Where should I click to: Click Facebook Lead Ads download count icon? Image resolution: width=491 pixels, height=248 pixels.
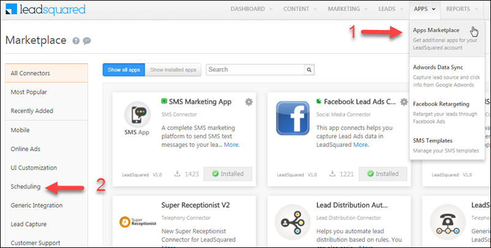point(332,173)
